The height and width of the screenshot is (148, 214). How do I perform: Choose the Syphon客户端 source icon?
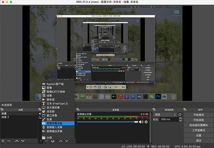point(44,84)
